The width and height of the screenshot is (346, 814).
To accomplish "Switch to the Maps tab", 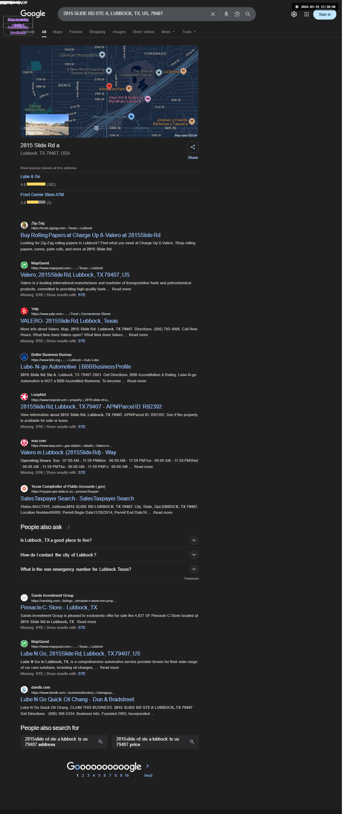I will click(x=57, y=32).
